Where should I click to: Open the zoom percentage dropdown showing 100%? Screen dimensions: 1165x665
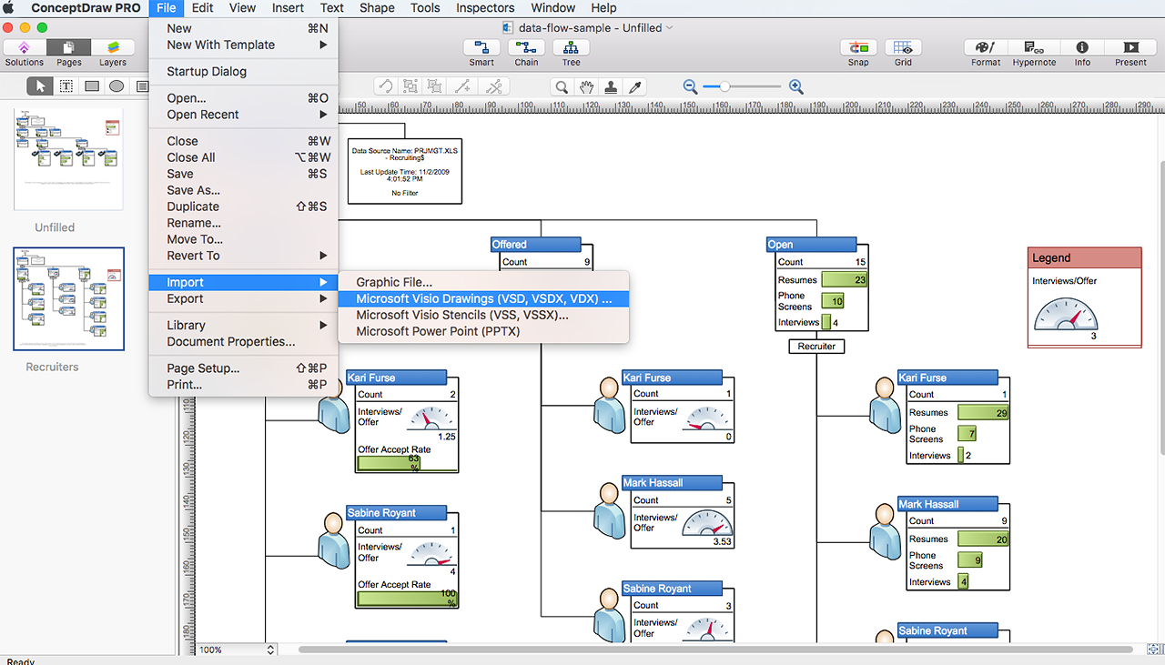237,650
